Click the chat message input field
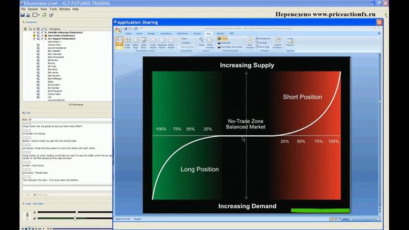This screenshot has height=230, width=409. point(67,188)
